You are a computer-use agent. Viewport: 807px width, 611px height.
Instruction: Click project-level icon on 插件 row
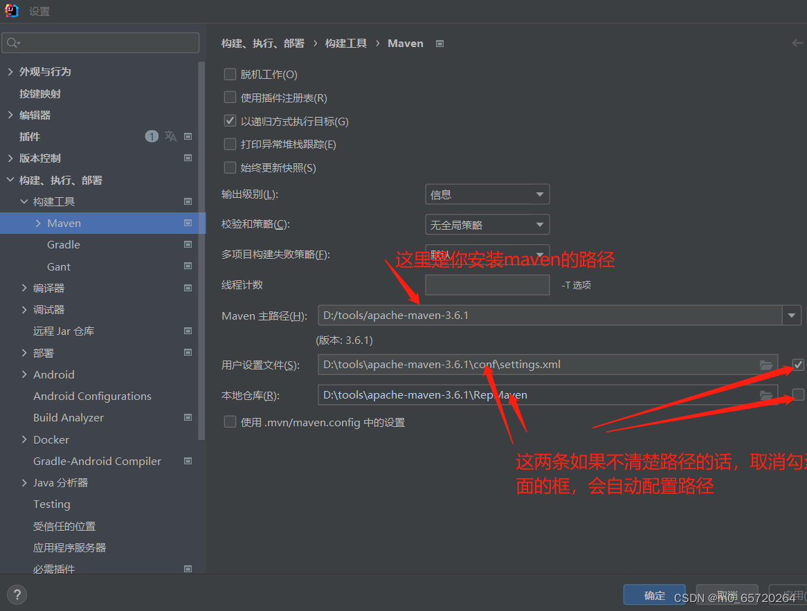(188, 136)
